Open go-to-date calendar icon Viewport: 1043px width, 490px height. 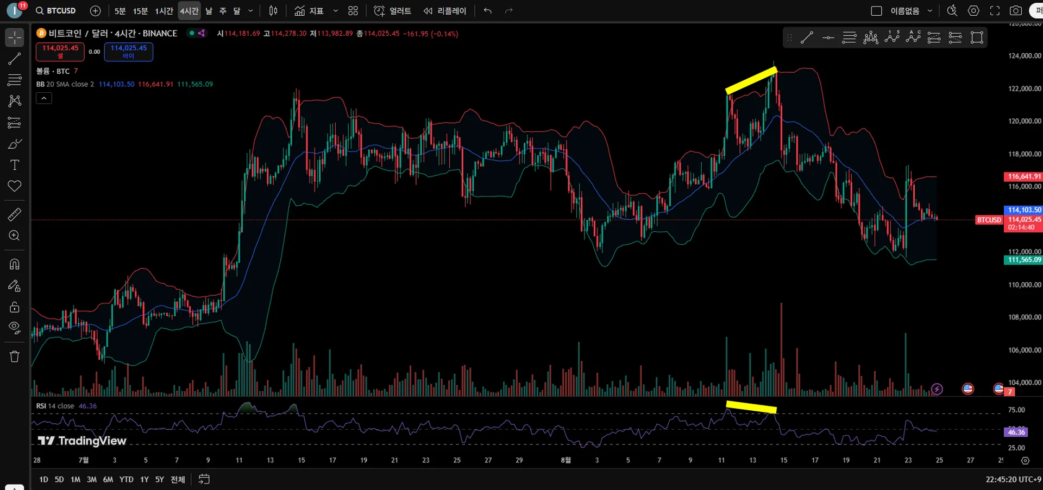pos(204,479)
